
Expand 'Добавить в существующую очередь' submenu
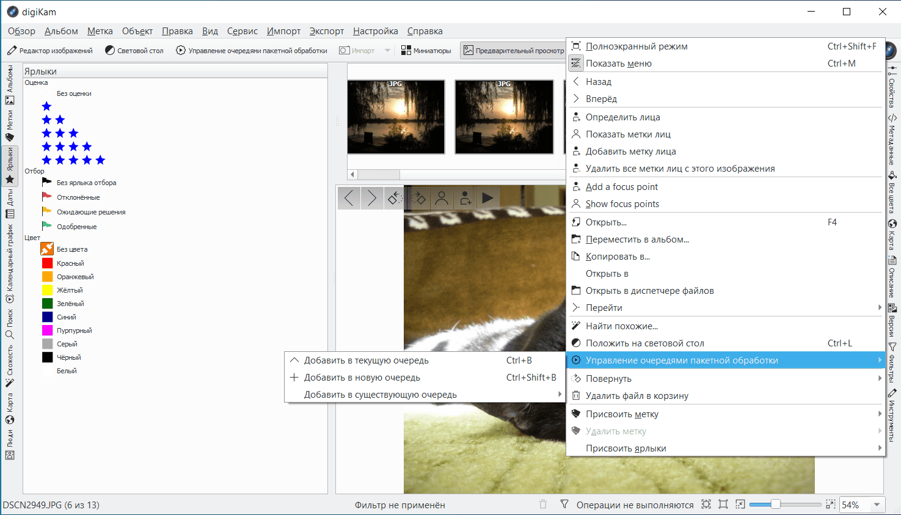pyautogui.click(x=425, y=395)
